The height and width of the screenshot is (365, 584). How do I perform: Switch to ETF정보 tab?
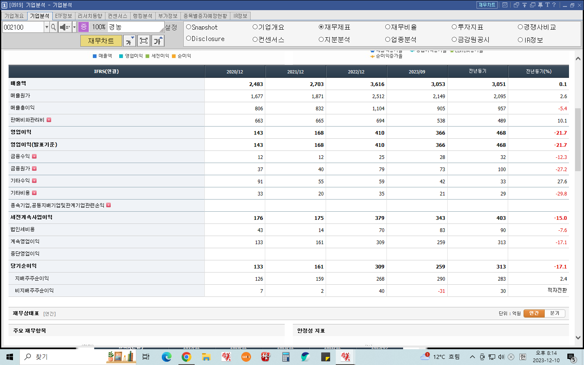[x=64, y=16]
